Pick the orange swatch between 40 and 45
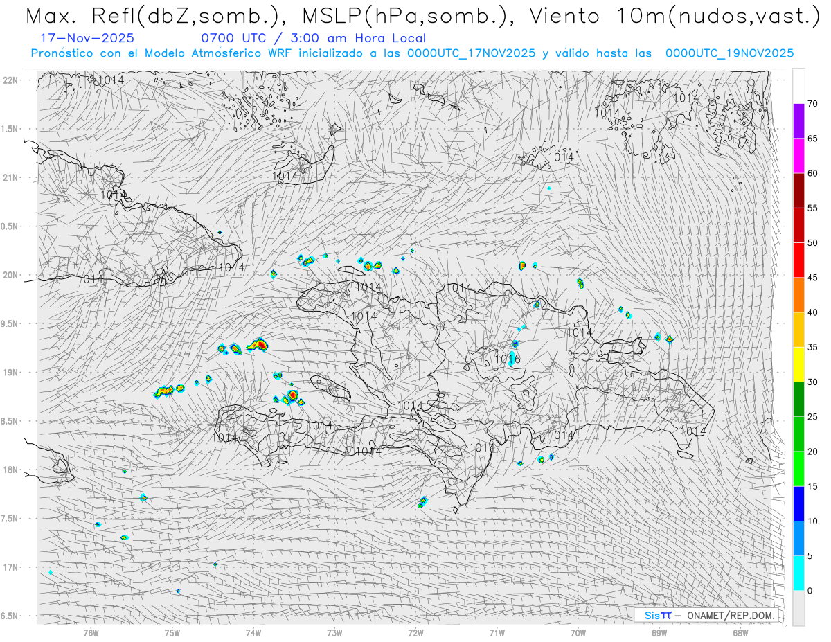 pyautogui.click(x=798, y=295)
